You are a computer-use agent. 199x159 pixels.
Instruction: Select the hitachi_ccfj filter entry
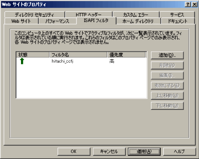(62, 61)
